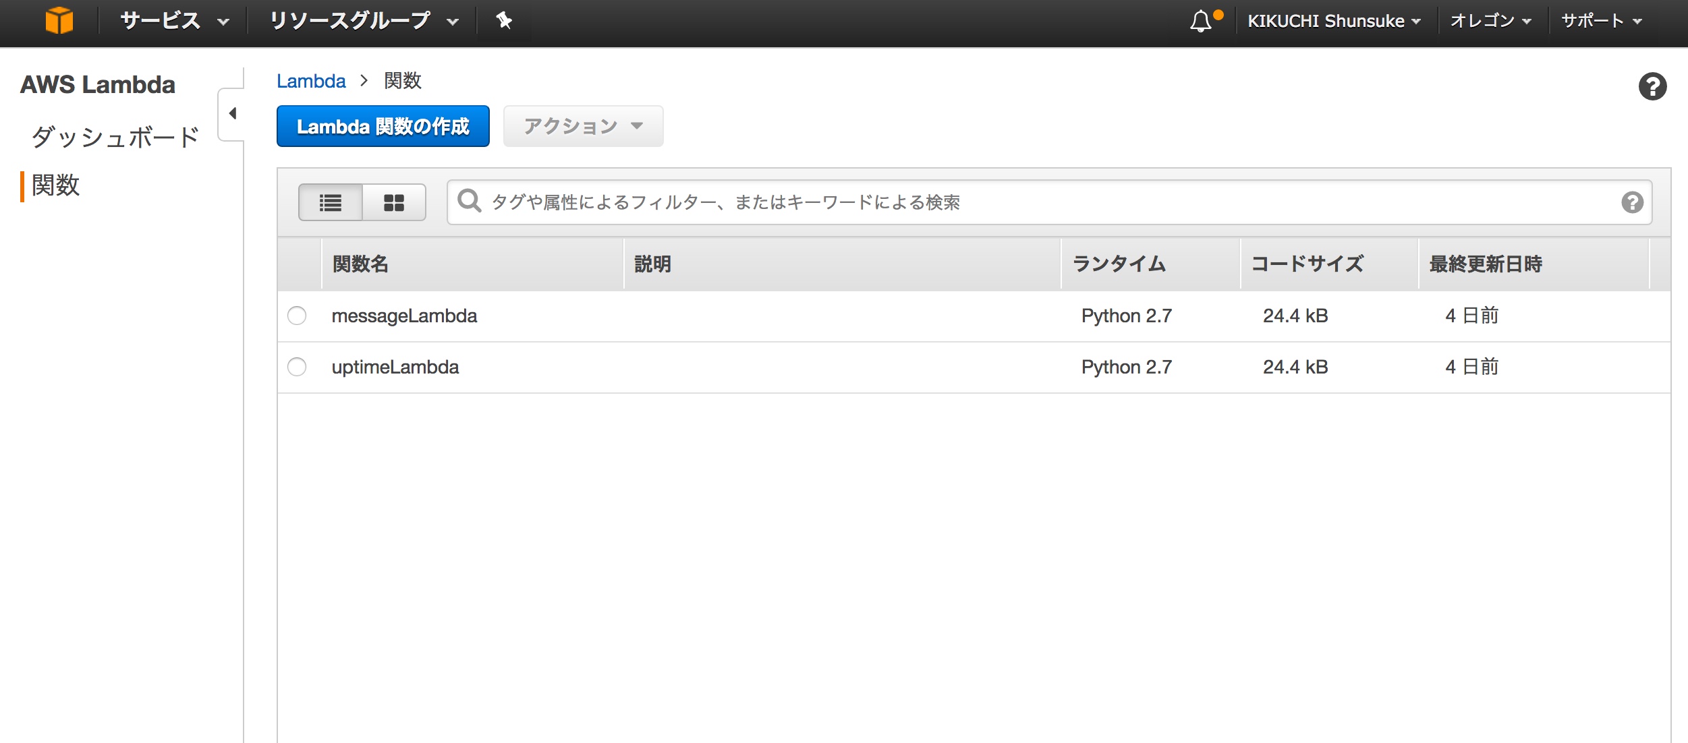Click 4 日前 in uptimeLambda row

1471,367
